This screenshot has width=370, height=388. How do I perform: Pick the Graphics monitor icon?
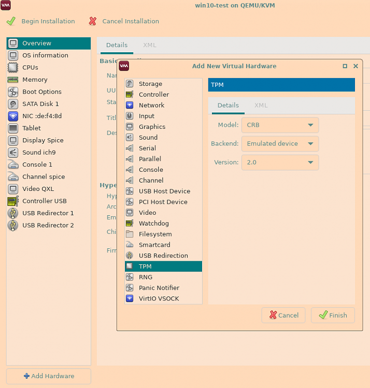coord(130,126)
